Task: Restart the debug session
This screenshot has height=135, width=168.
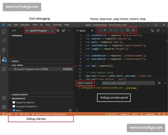Action: click(127, 30)
